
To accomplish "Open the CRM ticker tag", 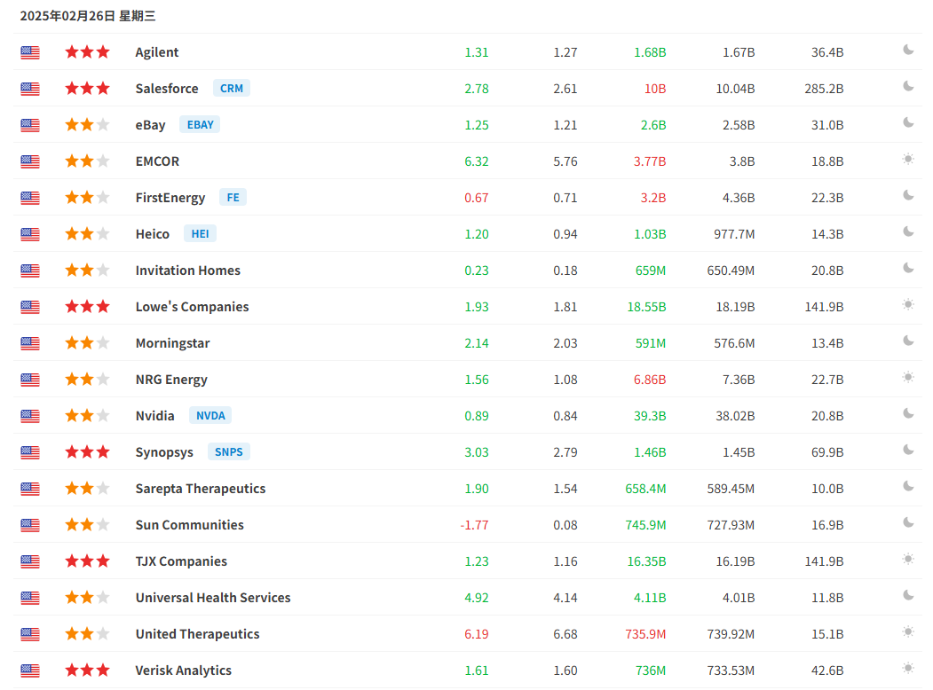I will point(232,89).
